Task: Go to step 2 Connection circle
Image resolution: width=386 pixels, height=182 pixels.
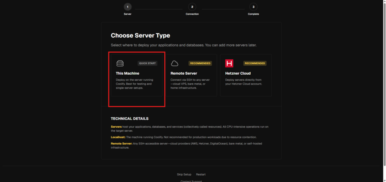Action: 192,7
